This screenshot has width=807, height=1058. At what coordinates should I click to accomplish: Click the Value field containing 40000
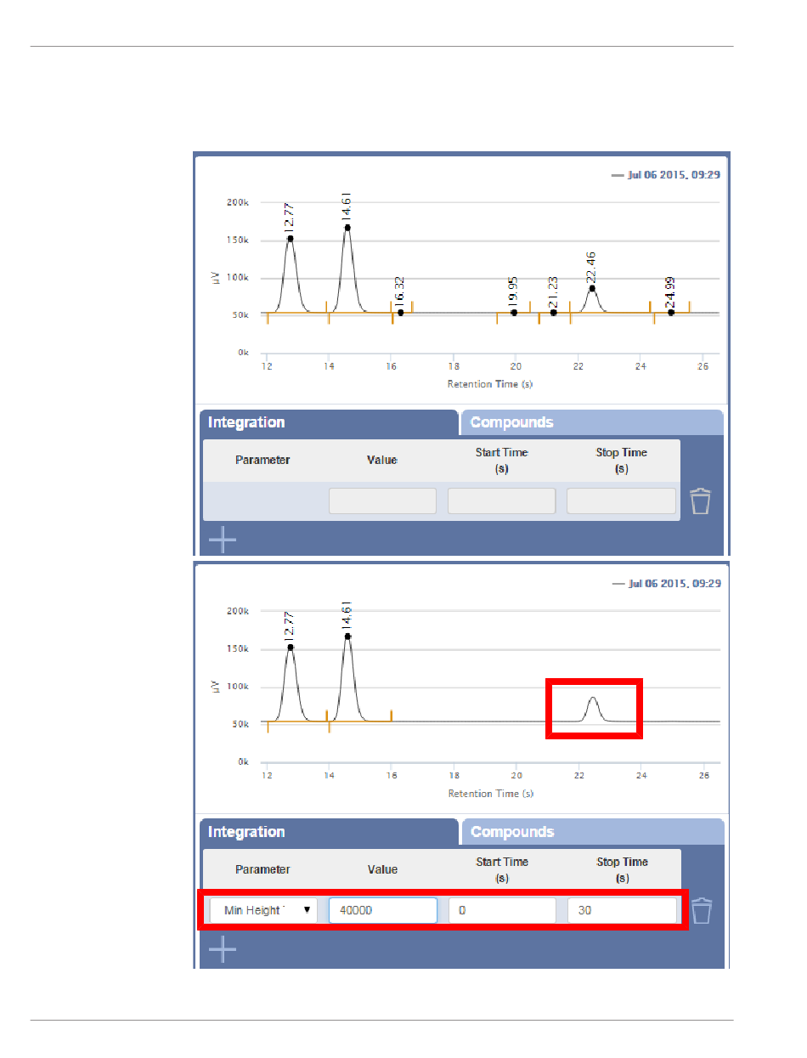click(x=383, y=910)
